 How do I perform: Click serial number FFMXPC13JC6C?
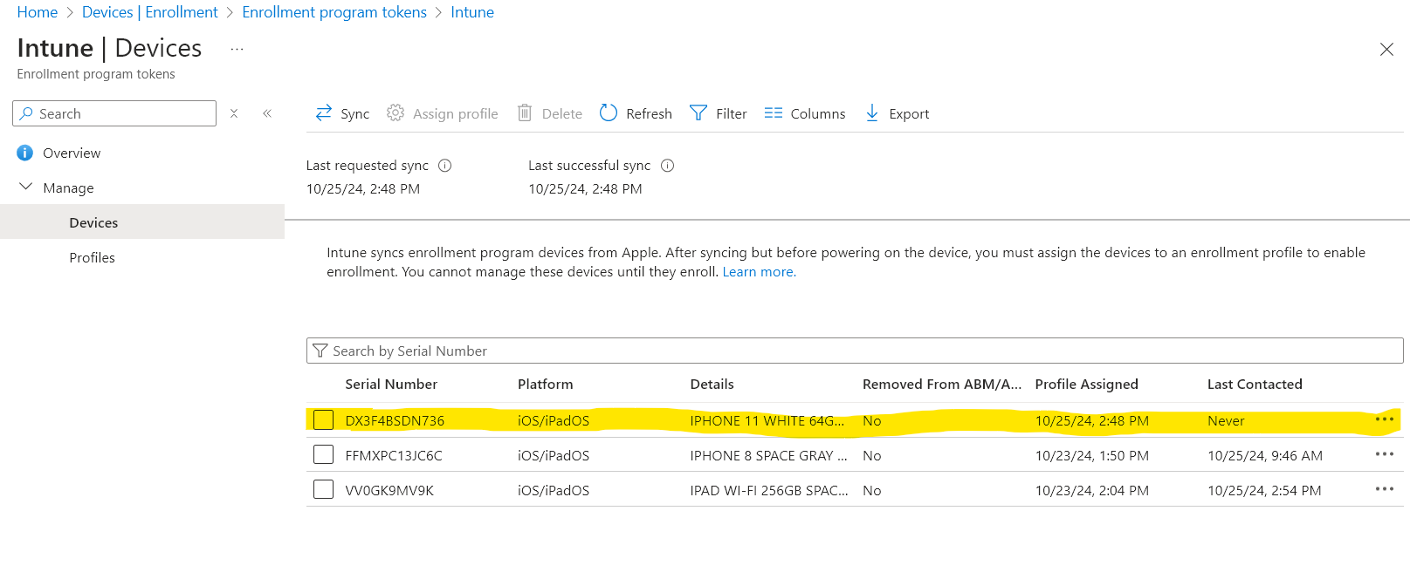[394, 455]
